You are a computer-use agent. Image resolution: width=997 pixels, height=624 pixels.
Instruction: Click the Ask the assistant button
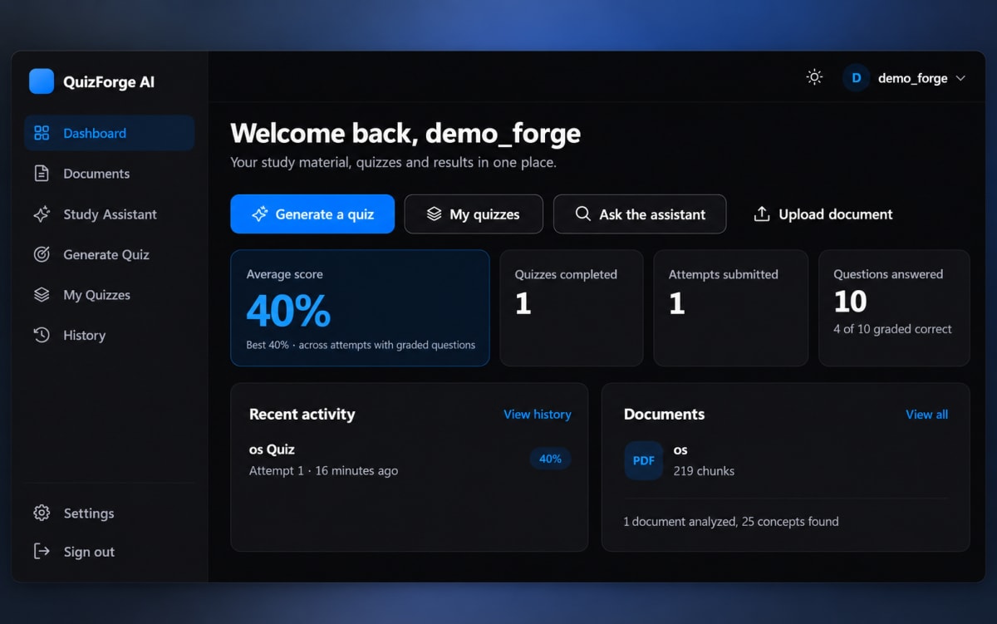[640, 214]
